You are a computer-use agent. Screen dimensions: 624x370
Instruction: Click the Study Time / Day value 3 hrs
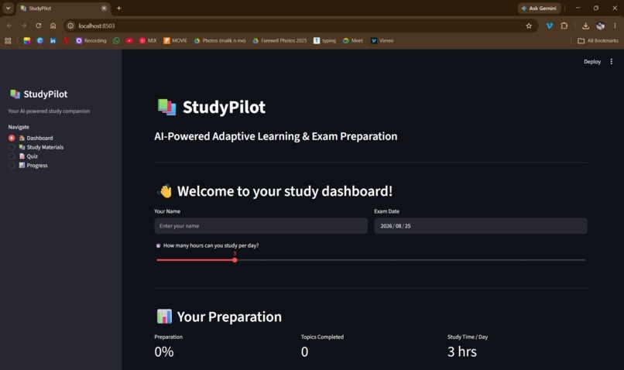pyautogui.click(x=461, y=351)
